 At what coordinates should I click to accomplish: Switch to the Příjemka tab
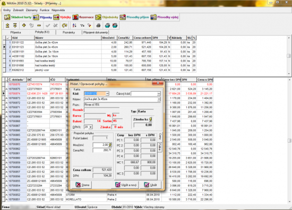pyautogui.click(x=15, y=32)
